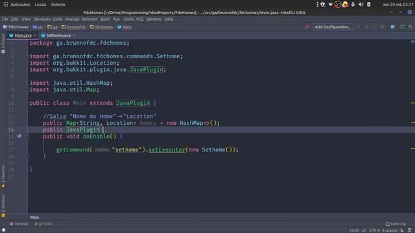This screenshot has height=233, width=415.
Task: Open the Analyze menu
Action: [x=72, y=19]
